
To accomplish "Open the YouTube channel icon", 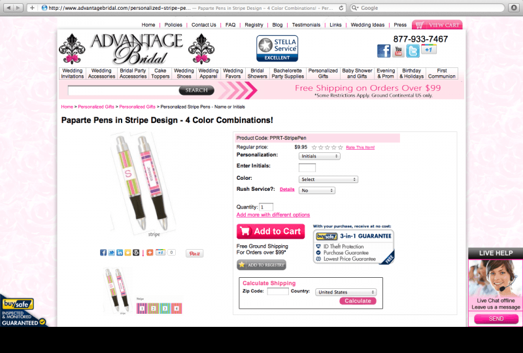I will tap(398, 51).
